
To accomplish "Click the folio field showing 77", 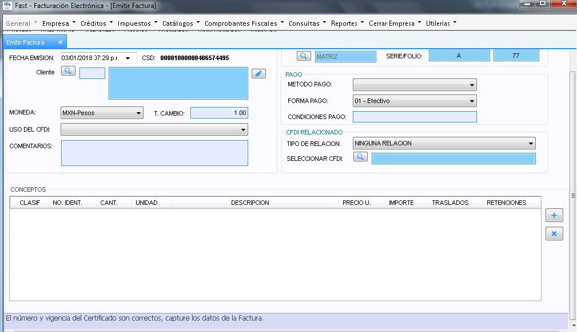I will pyautogui.click(x=516, y=56).
